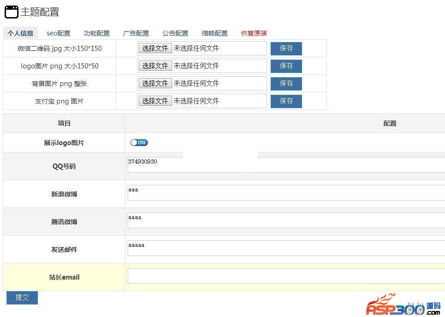Click the QQ号码 row label
This screenshot has height=317, width=445.
[64, 166]
